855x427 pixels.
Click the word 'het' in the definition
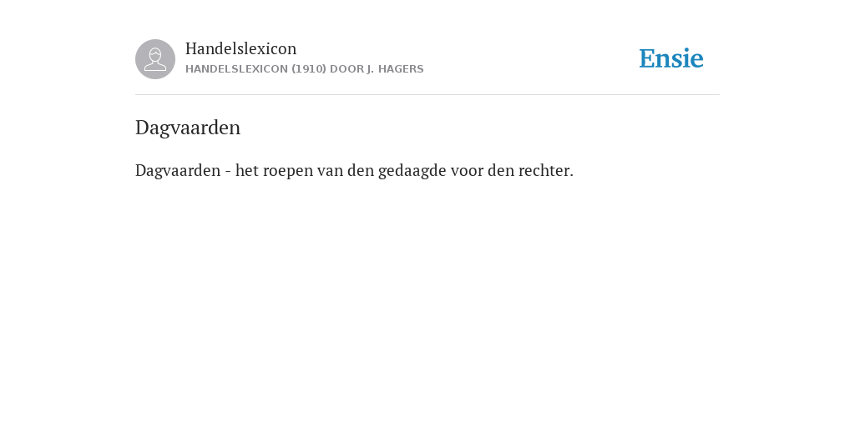[x=247, y=170]
